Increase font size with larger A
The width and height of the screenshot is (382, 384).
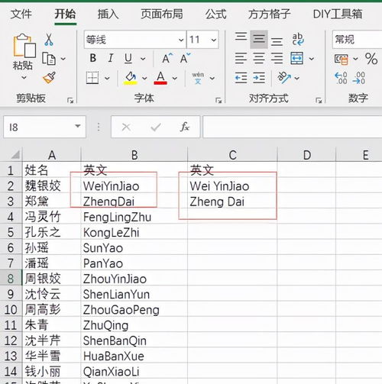(x=167, y=58)
